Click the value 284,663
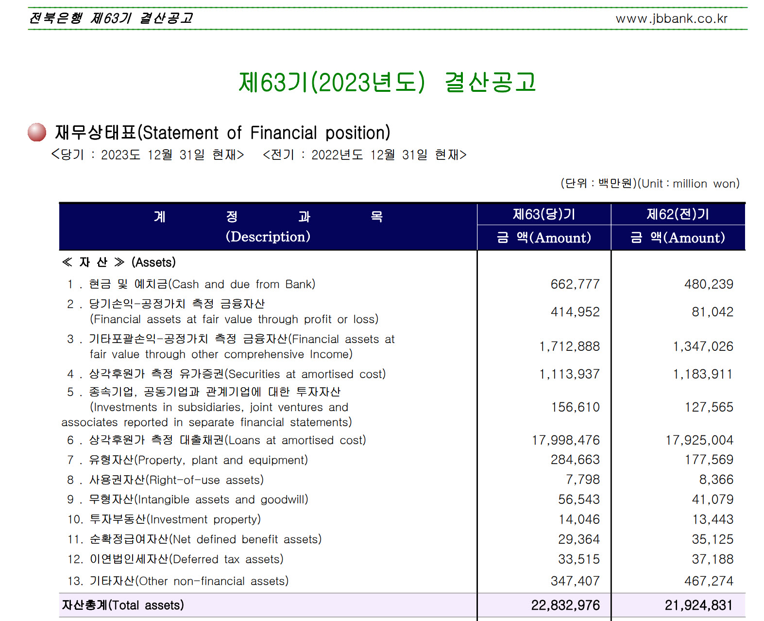 tap(575, 460)
